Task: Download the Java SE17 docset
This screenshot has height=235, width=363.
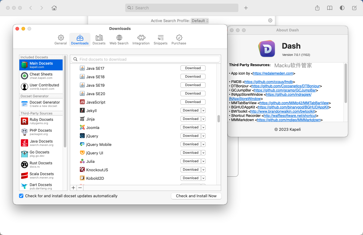Action: 193,68
